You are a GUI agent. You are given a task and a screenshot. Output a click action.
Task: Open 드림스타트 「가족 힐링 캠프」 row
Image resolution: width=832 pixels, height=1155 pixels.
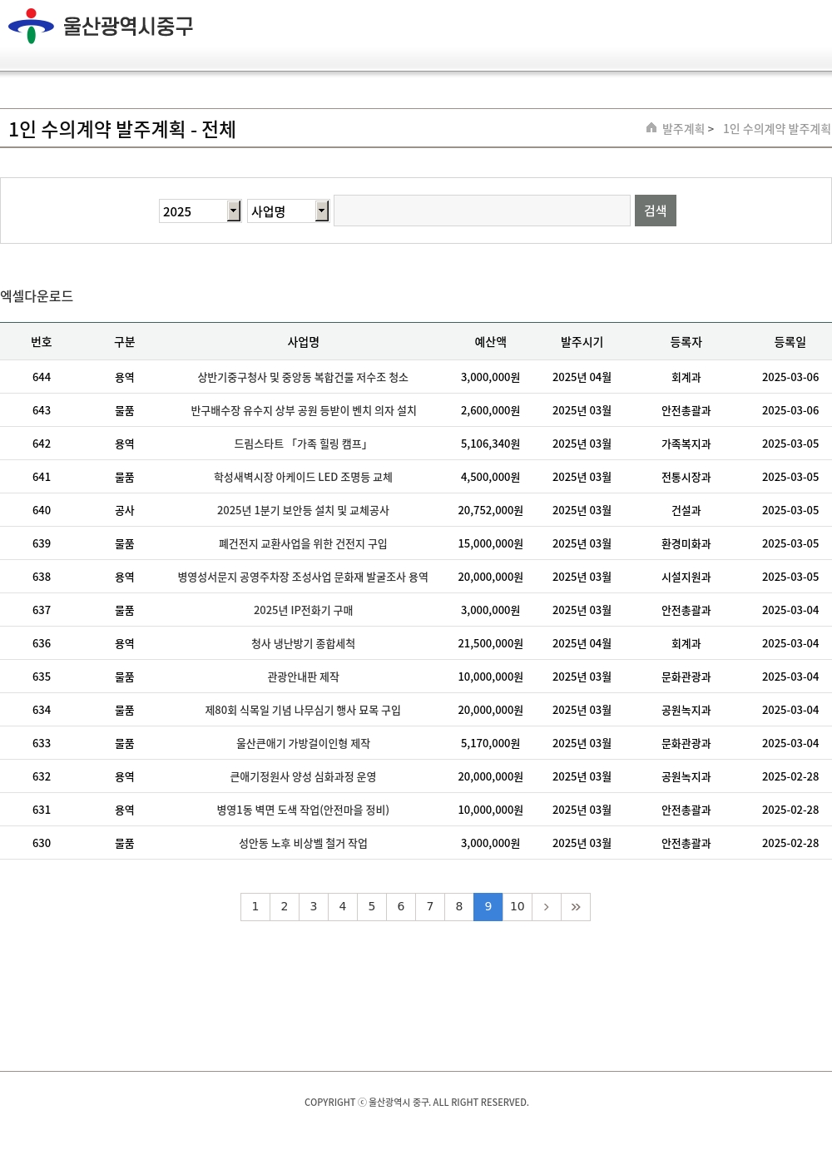(x=302, y=444)
